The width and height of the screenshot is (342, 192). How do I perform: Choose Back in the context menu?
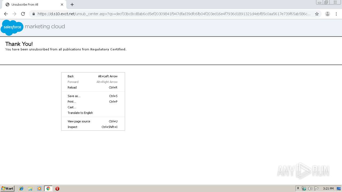[x=93, y=76]
